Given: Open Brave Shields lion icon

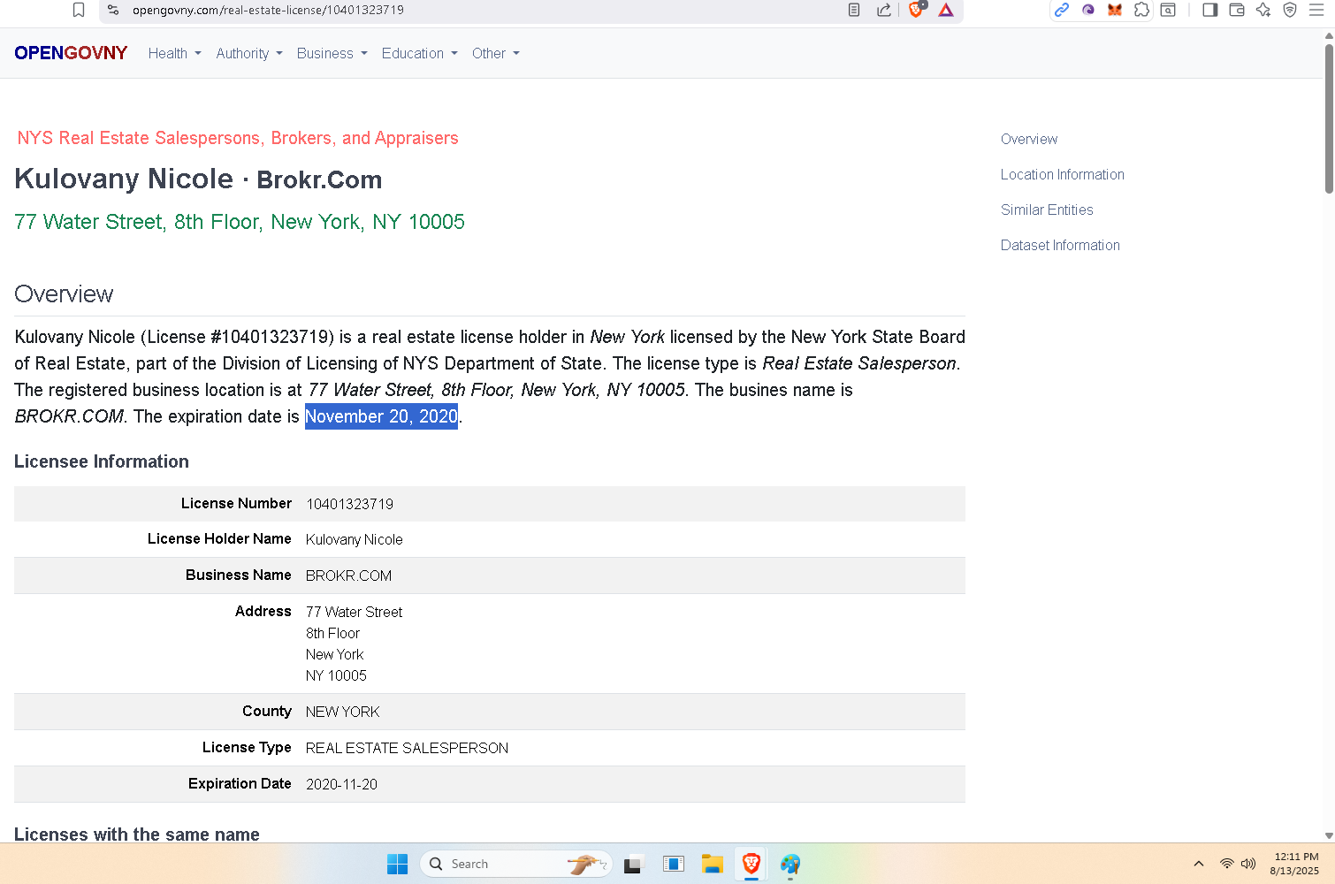Looking at the screenshot, I should point(917,10).
